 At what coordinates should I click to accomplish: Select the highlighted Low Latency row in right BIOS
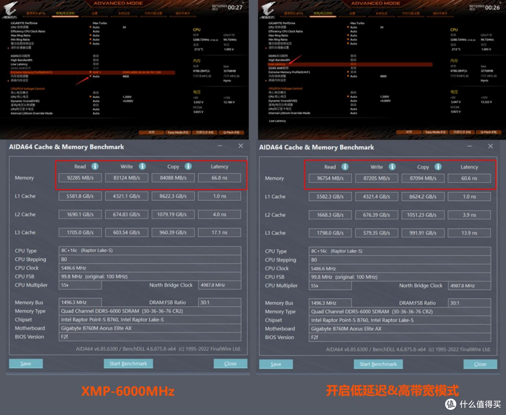point(350,64)
